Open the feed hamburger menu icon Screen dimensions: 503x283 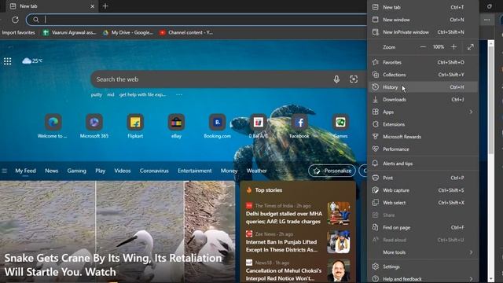click(5, 171)
